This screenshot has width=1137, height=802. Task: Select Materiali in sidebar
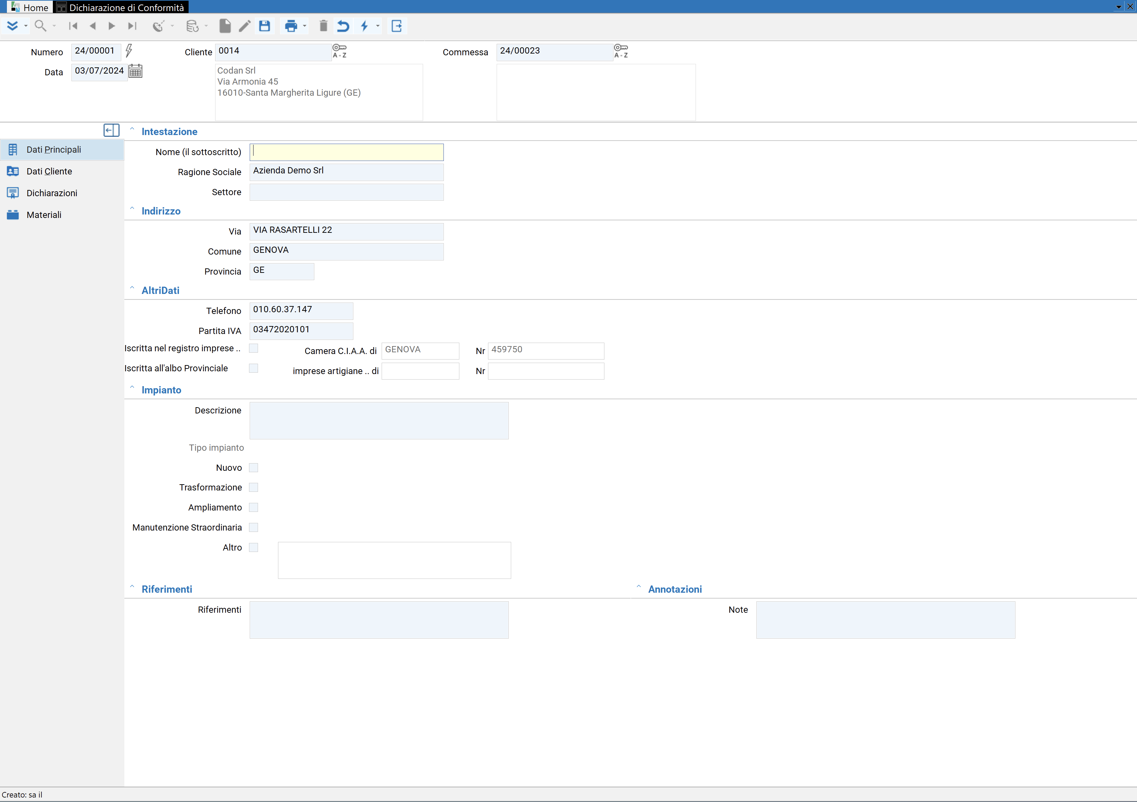click(x=62, y=215)
